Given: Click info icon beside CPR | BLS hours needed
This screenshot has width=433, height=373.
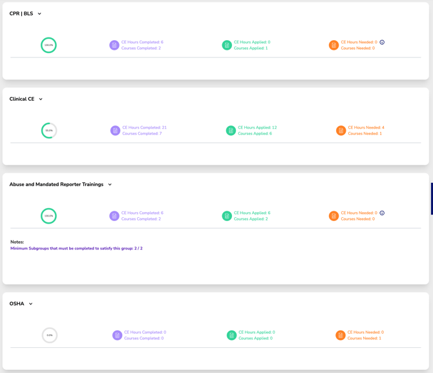Looking at the screenshot, I should click(382, 43).
